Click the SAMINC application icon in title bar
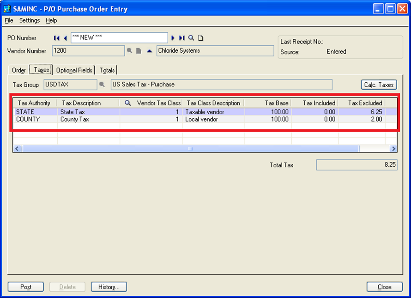This screenshot has height=298, width=411. coord(7,9)
